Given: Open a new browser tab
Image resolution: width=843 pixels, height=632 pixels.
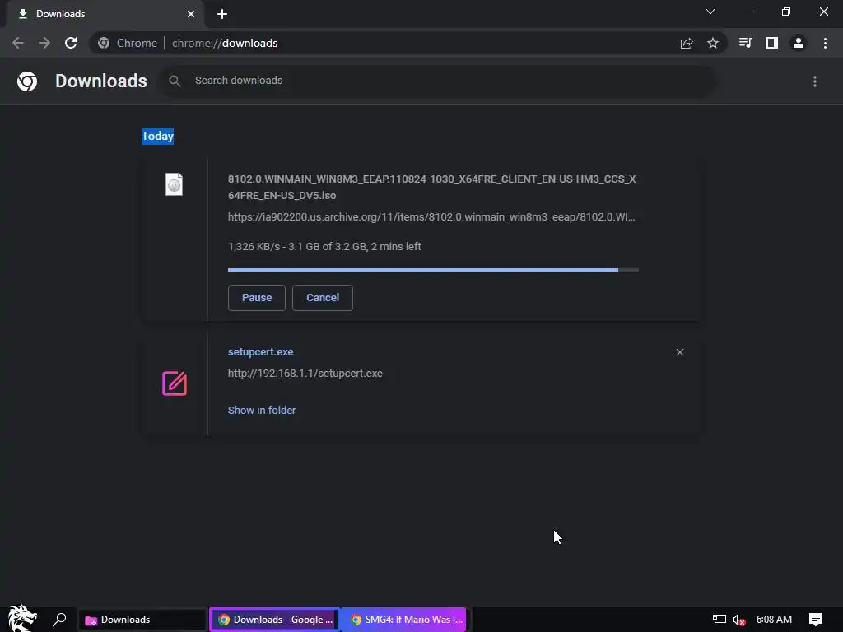Looking at the screenshot, I should pos(222,14).
